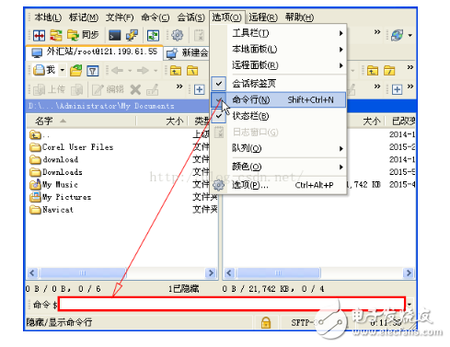Select the Corel User Files folder
Image resolution: width=450 pixels, height=347 pixels.
coord(72,147)
